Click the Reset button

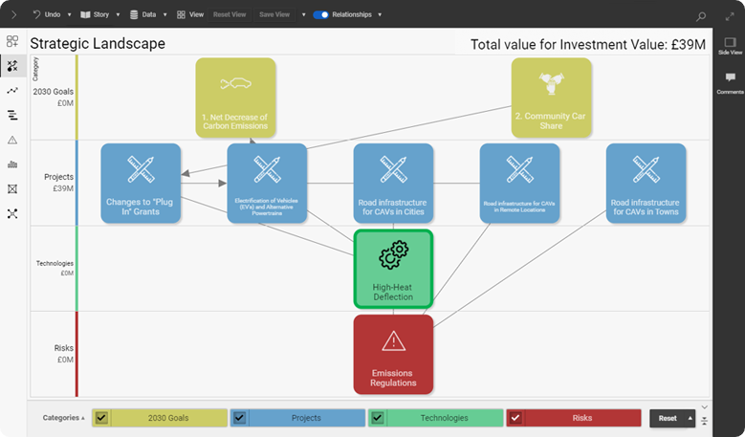667,418
